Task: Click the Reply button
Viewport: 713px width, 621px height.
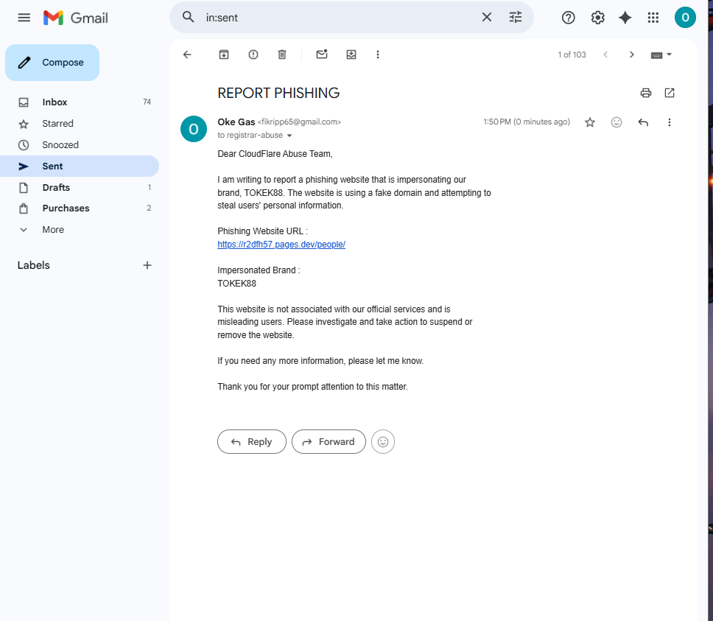Action: click(x=251, y=441)
